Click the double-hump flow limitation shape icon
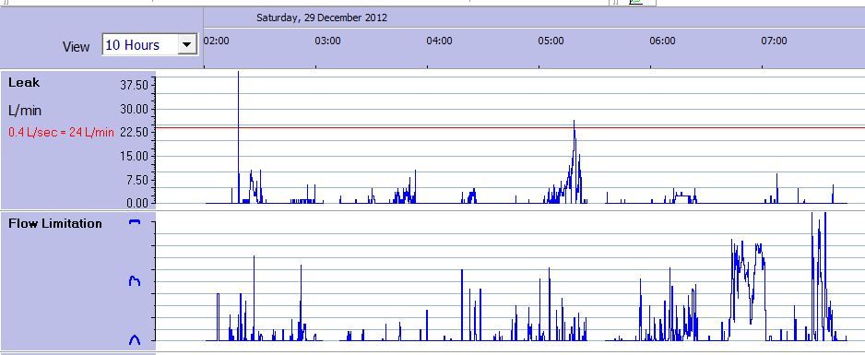Viewport: 865px width, 355px height. tap(134, 281)
